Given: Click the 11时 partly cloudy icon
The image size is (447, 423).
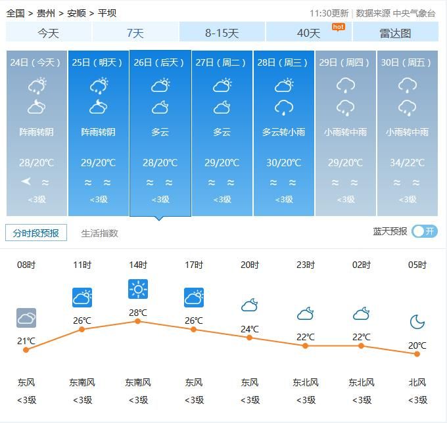Looking at the screenshot, I should pyautogui.click(x=82, y=298).
